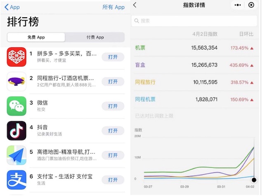
Task: Click the index value 15,563,354
Action: coord(204,48)
